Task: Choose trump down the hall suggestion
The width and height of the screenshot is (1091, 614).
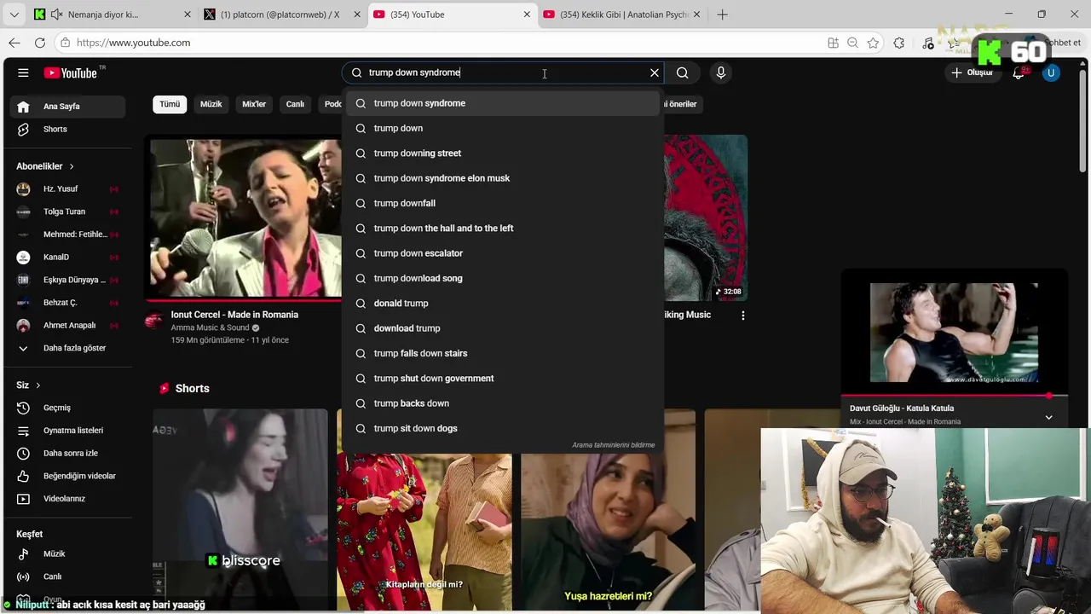Action: click(x=503, y=229)
